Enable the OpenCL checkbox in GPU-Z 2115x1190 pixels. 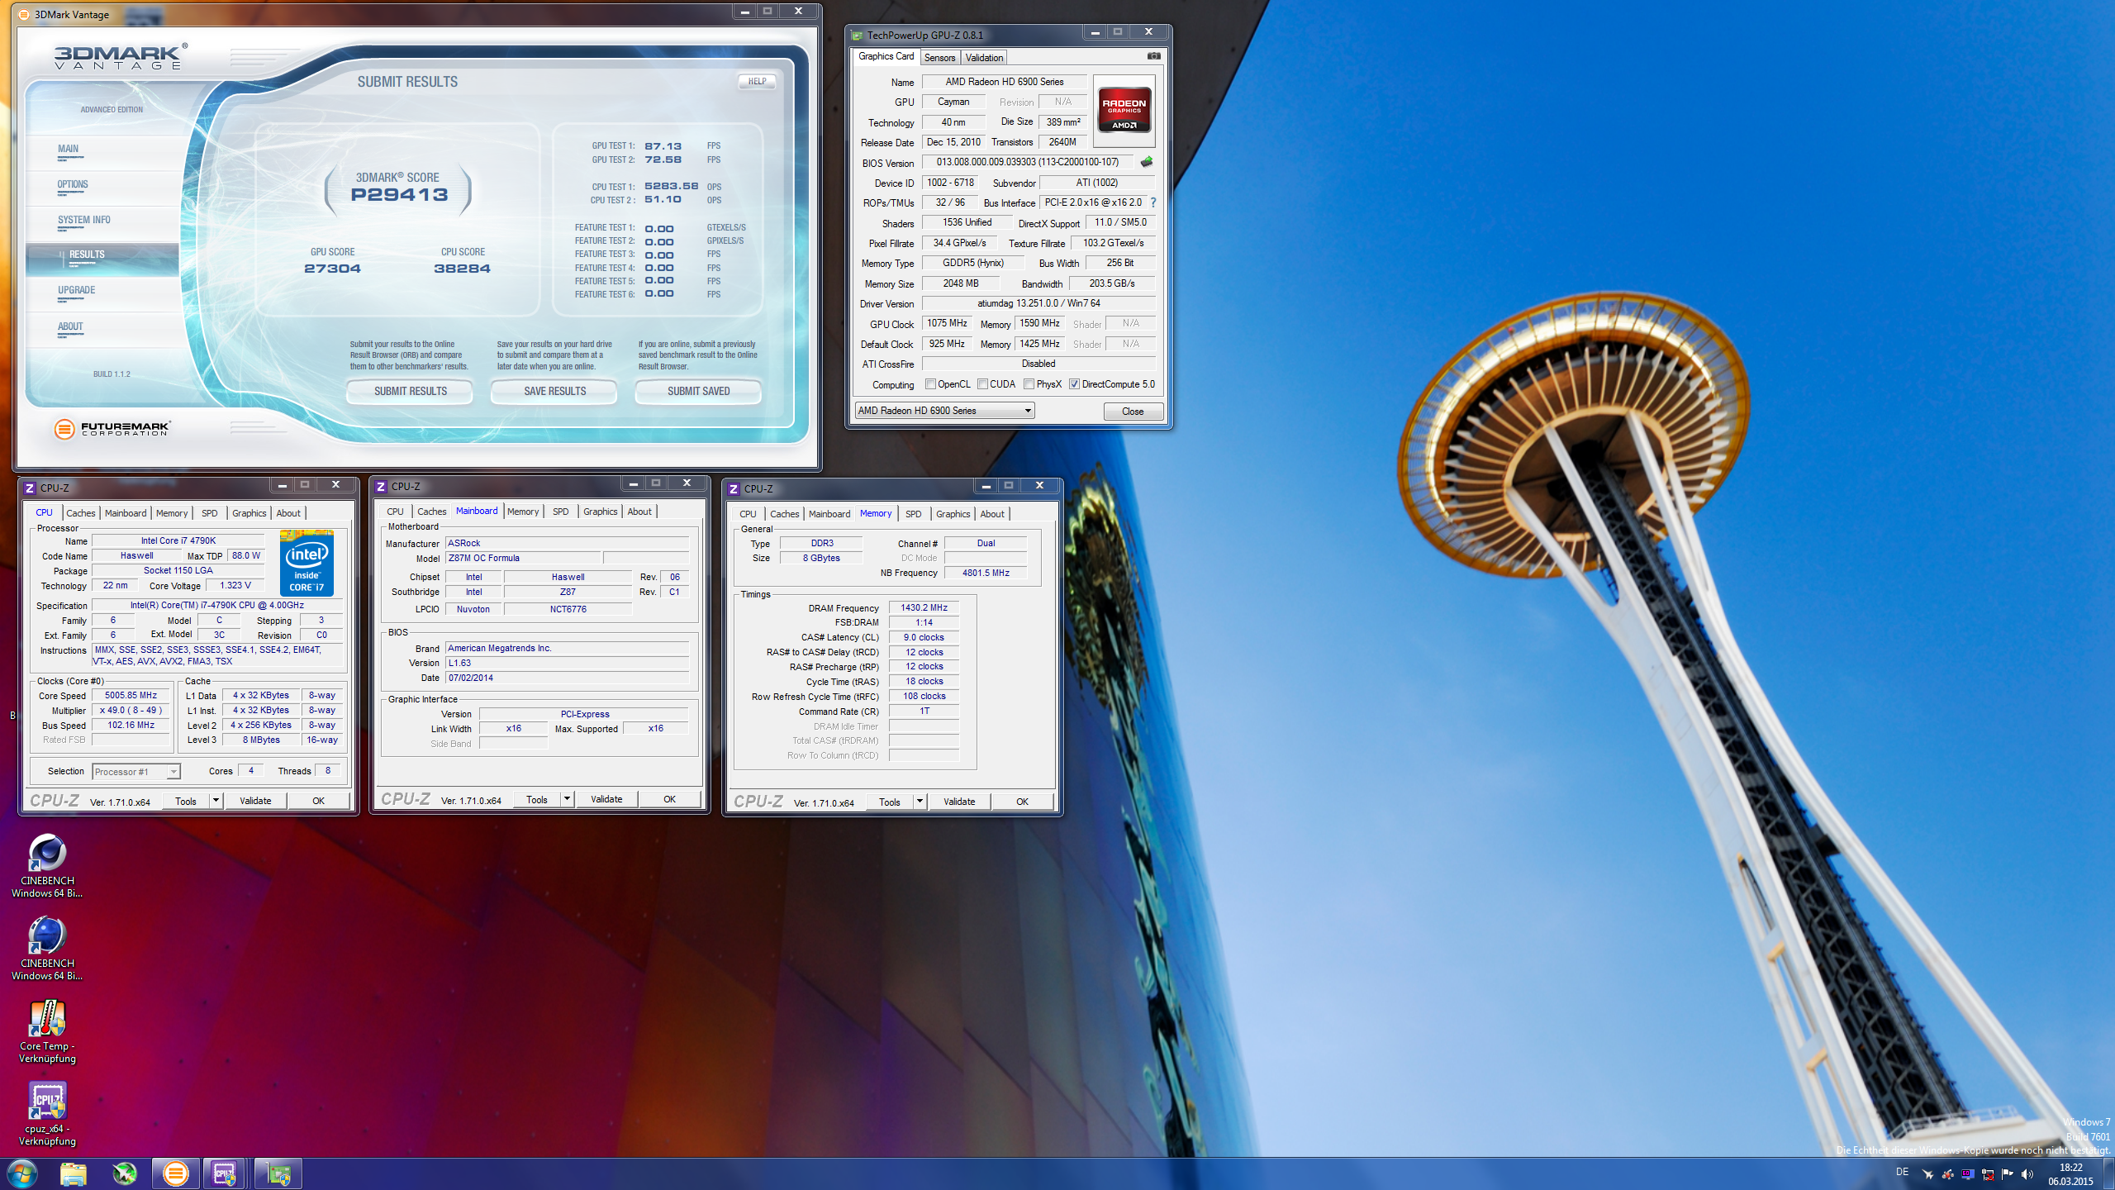(930, 384)
